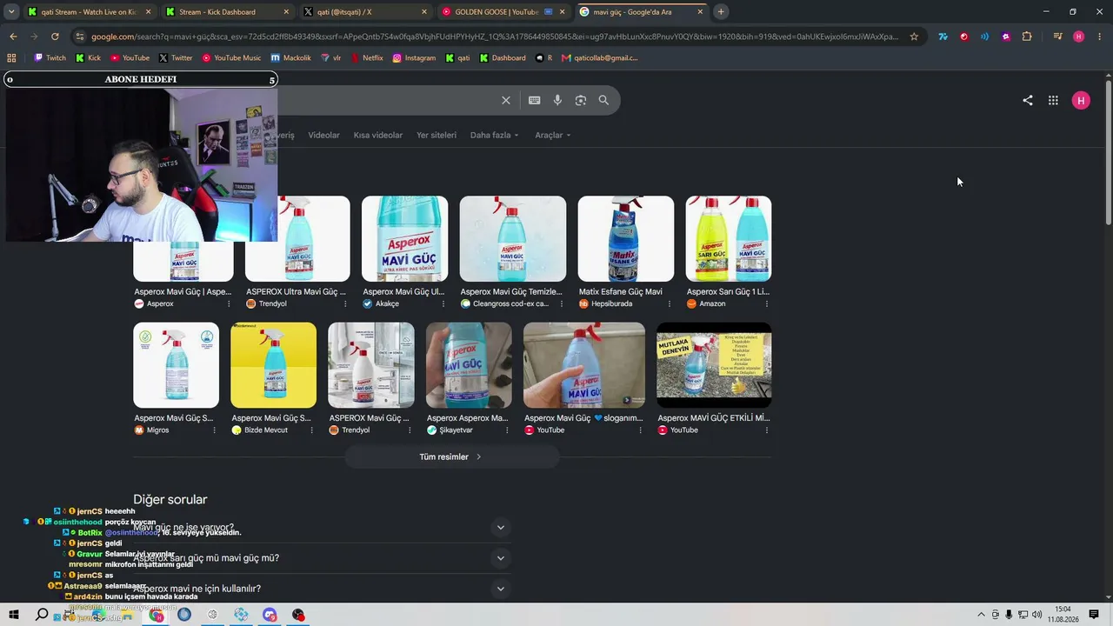
Task: Go back to the previous page
Action: (x=13, y=37)
